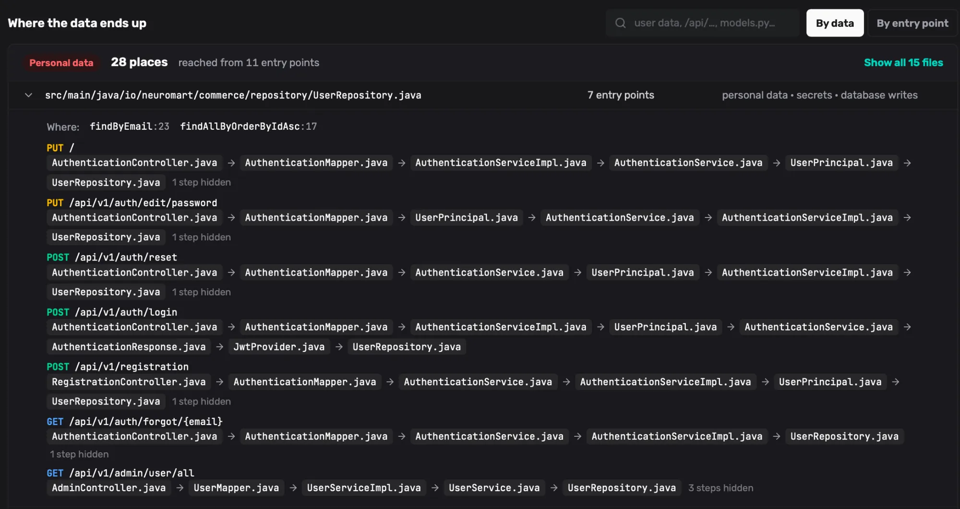
Task: Select the POST /api/v1/auth/login entry point
Action: [112, 312]
